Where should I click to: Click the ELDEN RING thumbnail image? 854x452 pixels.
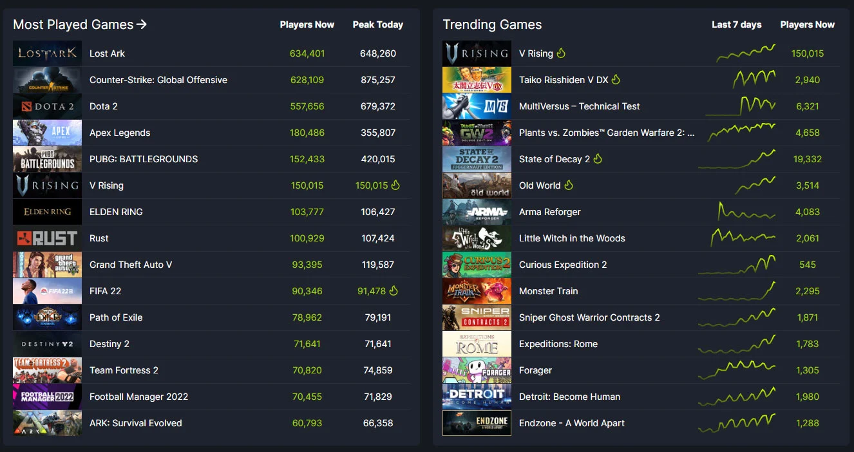pyautogui.click(x=47, y=212)
